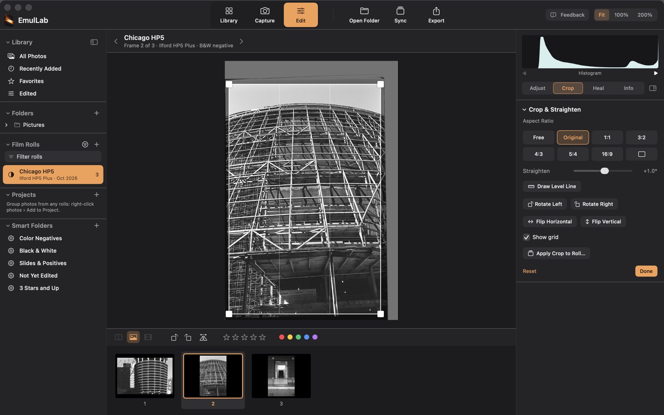Image resolution: width=664 pixels, height=415 pixels.
Task: Toggle the left sidebar panel icon
Action: pos(94,42)
